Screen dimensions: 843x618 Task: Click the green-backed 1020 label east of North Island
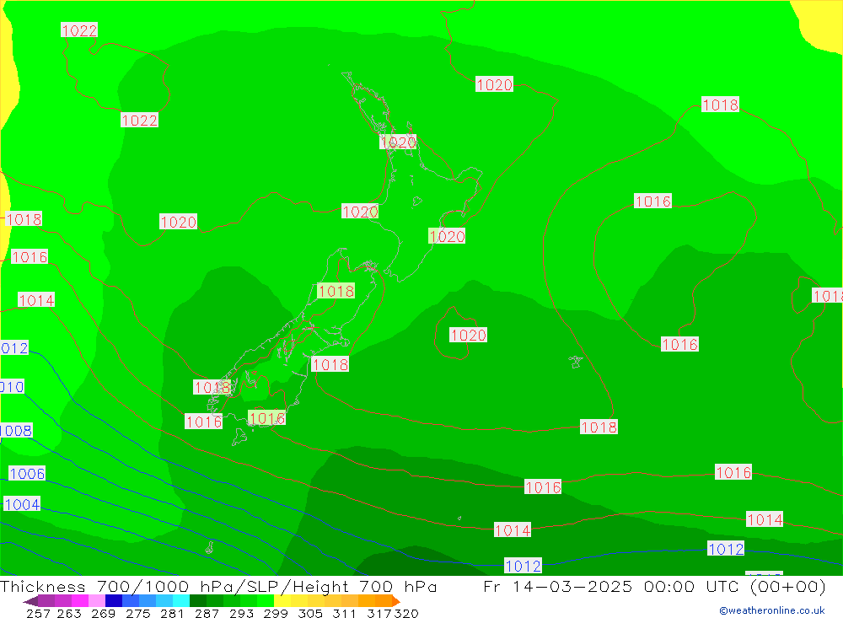tap(447, 236)
